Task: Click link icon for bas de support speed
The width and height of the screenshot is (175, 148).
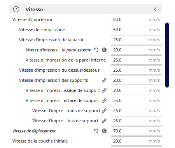Action: point(104,121)
